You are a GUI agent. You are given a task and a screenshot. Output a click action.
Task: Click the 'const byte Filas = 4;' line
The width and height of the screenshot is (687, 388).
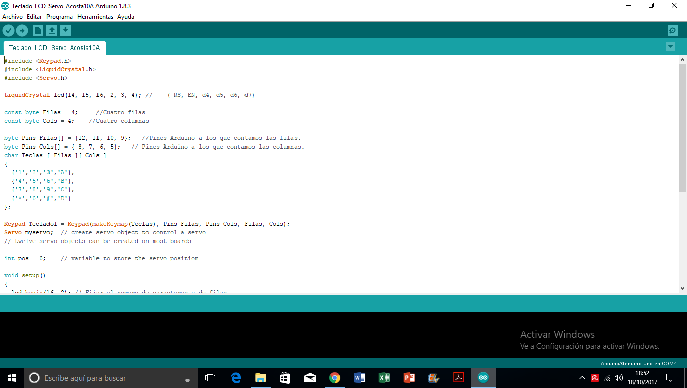[75, 112]
